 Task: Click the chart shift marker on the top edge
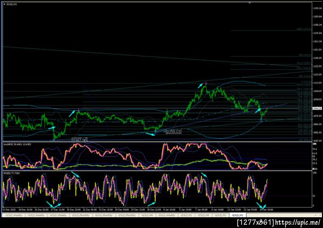[x=250, y=3]
